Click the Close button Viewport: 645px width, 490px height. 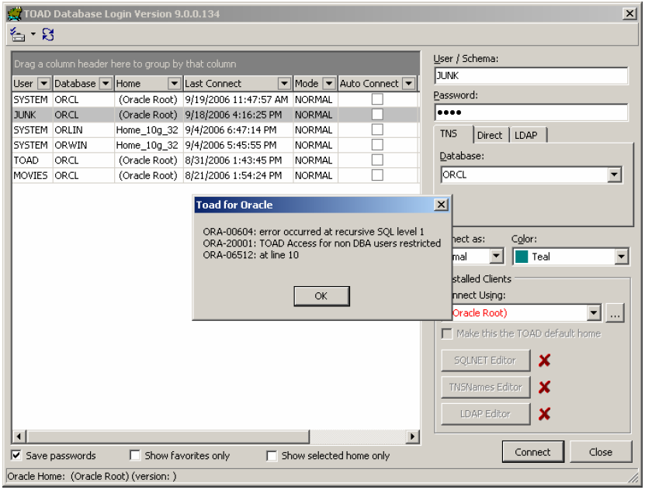click(601, 452)
